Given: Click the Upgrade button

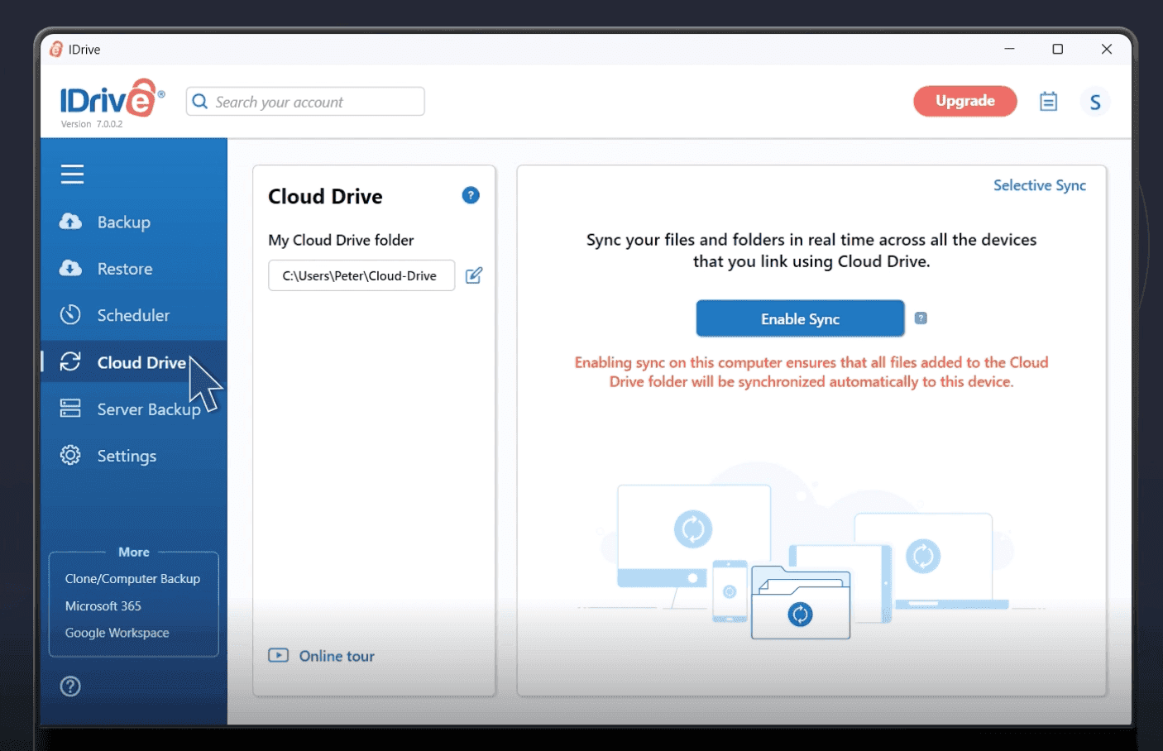Looking at the screenshot, I should pos(964,100).
